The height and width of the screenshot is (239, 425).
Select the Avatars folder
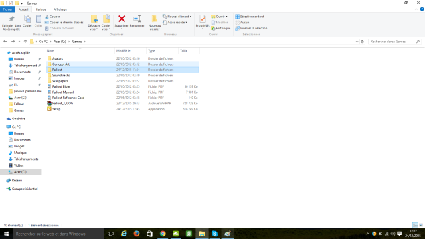click(x=58, y=58)
